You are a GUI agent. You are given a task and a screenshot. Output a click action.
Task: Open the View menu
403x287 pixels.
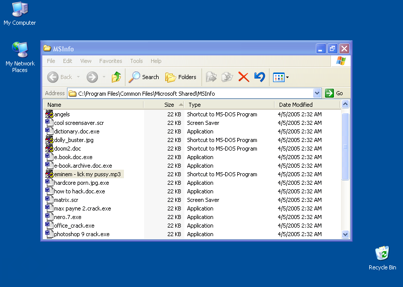click(x=86, y=61)
